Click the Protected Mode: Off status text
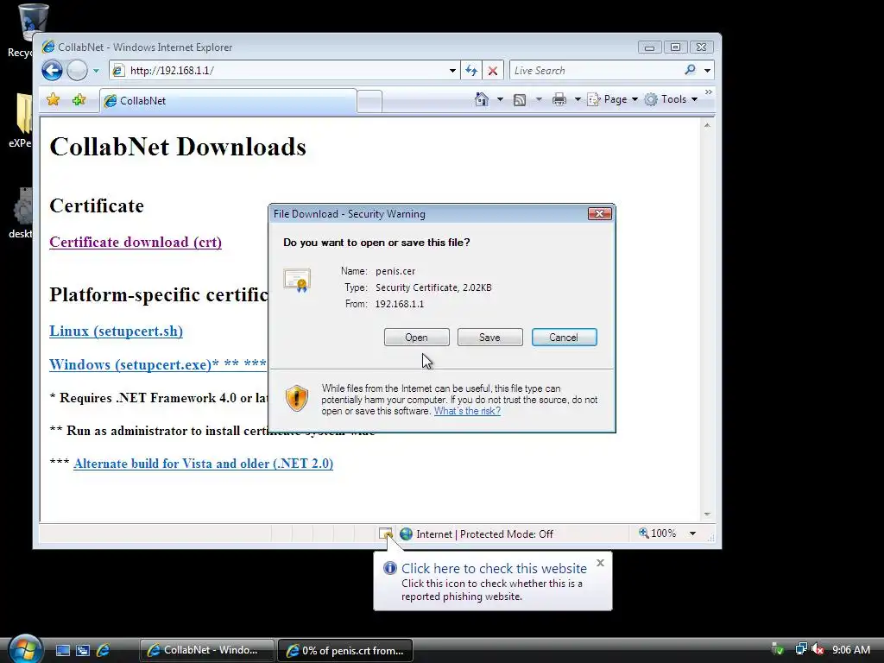This screenshot has height=663, width=884. 506,534
